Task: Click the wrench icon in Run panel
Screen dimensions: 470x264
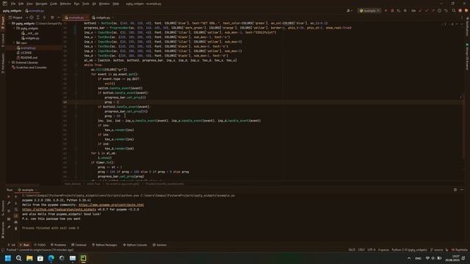Action: pyautogui.click(x=9, y=203)
